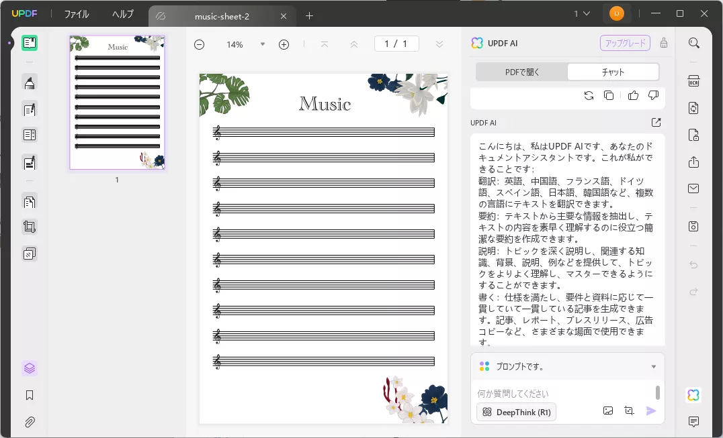The image size is (723, 438).
Task: Dislike the AI response with thumbs down
Action: click(653, 95)
